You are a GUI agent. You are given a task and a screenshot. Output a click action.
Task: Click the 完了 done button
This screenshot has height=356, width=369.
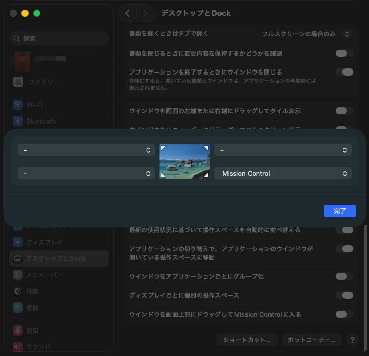click(339, 211)
